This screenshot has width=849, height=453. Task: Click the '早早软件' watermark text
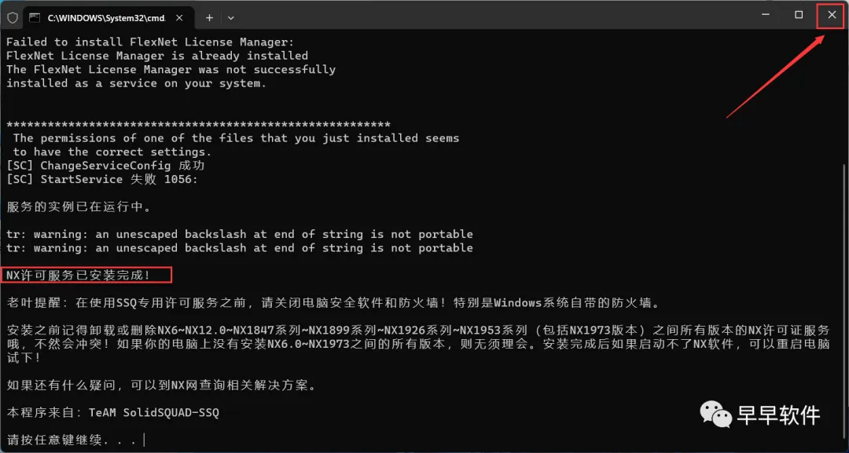coord(777,415)
